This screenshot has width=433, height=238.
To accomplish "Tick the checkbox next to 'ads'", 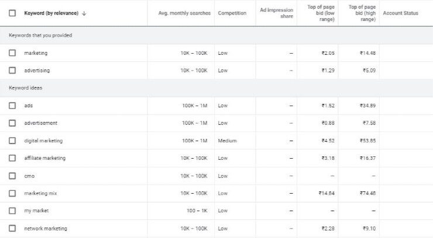I will (x=12, y=106).
